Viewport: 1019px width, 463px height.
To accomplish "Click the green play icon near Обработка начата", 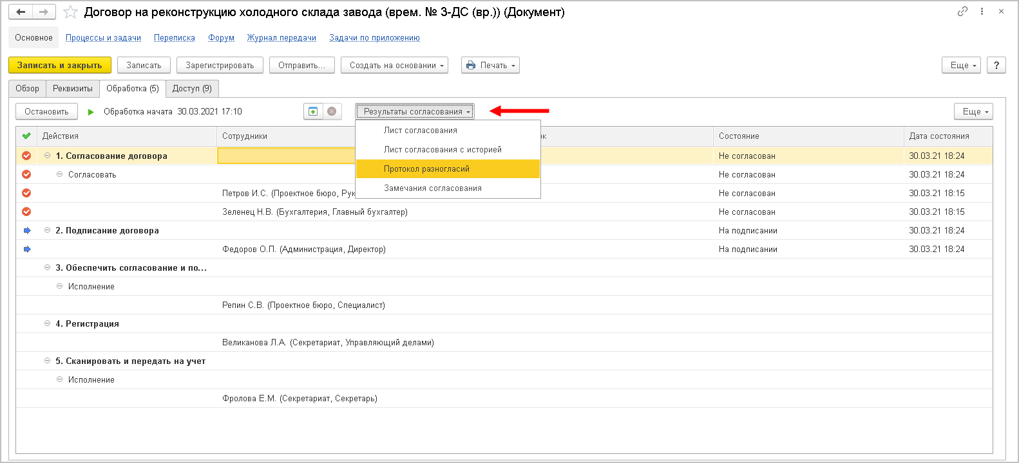I will (x=91, y=112).
